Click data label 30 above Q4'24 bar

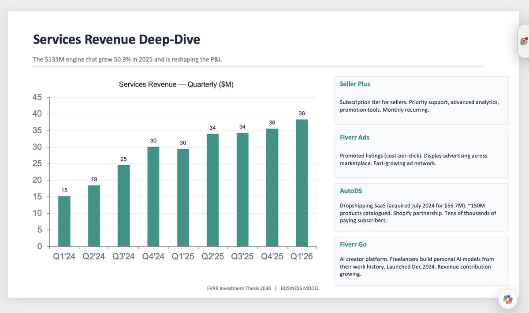(x=153, y=141)
